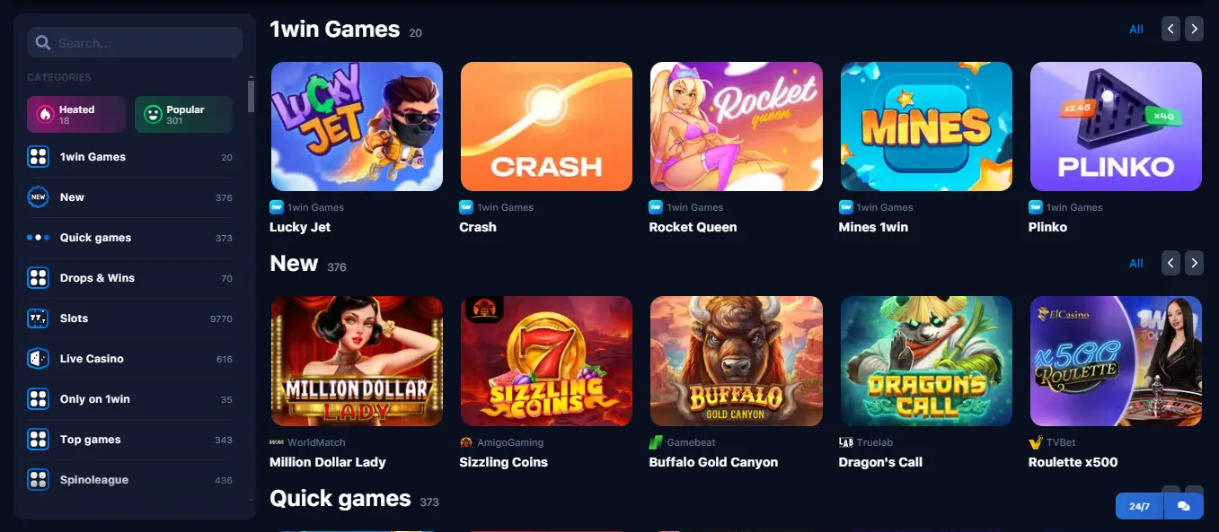Image resolution: width=1219 pixels, height=532 pixels.
Task: Click next arrow in 1win Games row
Action: click(x=1194, y=29)
